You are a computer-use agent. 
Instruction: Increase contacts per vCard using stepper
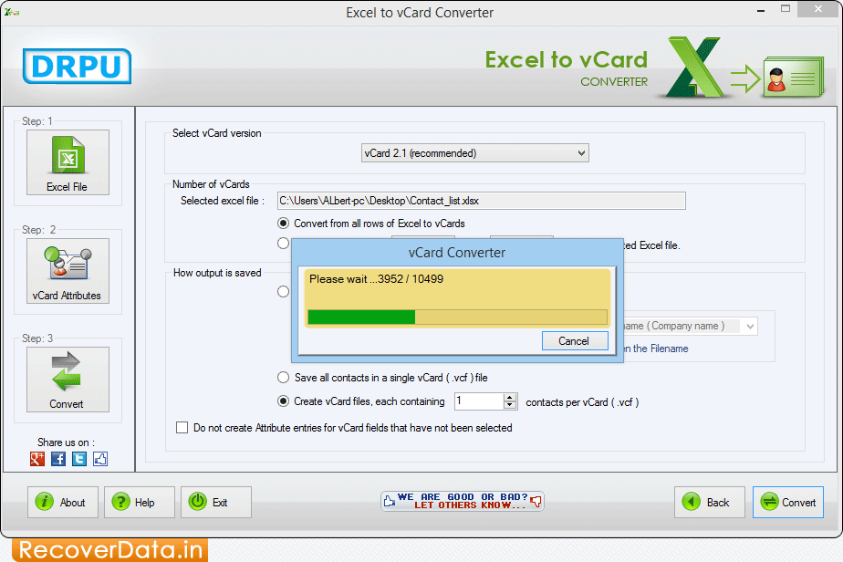coord(509,396)
